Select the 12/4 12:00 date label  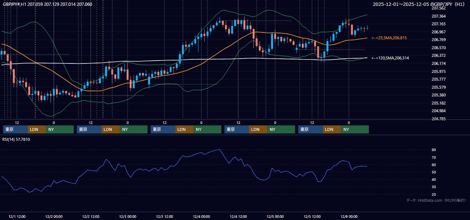pyautogui.click(x=238, y=217)
